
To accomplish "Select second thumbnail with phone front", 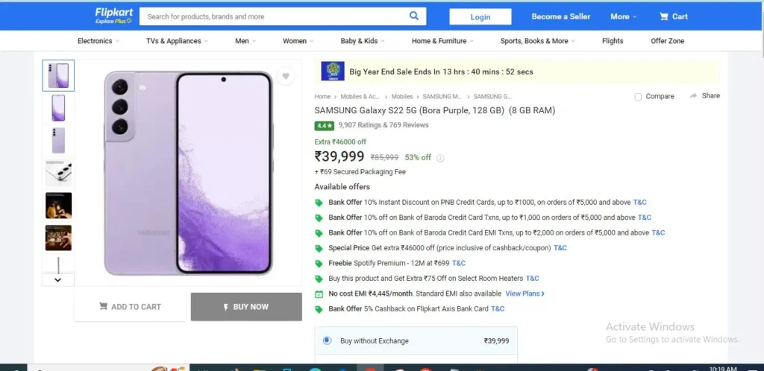I will tap(58, 108).
